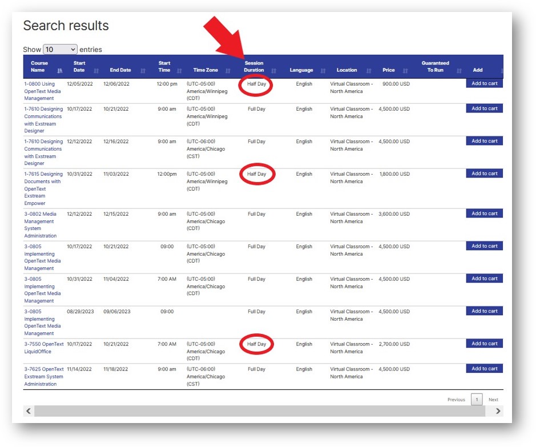Click Half Day for the LiquidOffice course

point(256,344)
